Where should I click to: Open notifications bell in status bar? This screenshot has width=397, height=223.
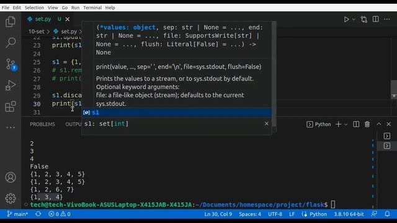387,214
